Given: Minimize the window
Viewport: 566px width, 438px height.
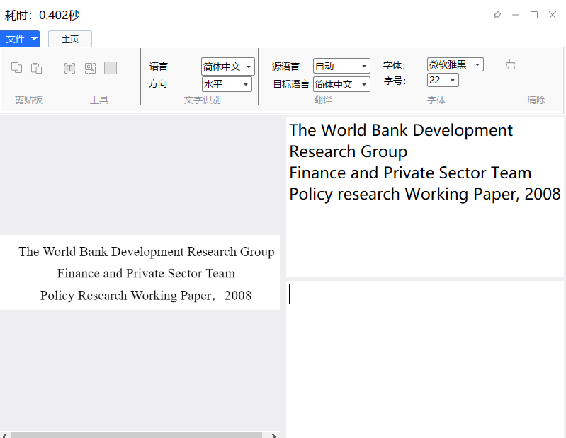Looking at the screenshot, I should click(516, 15).
